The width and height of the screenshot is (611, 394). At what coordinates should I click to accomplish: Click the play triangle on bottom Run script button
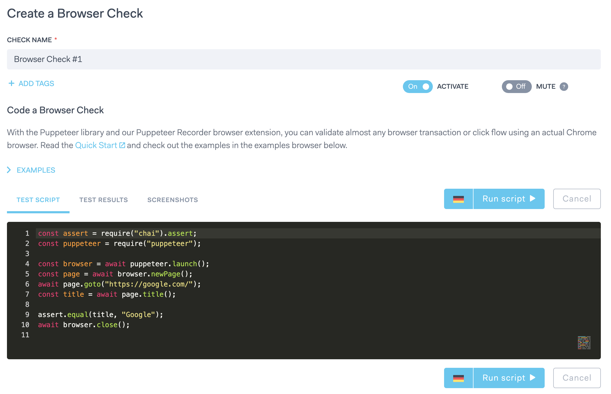click(x=532, y=378)
